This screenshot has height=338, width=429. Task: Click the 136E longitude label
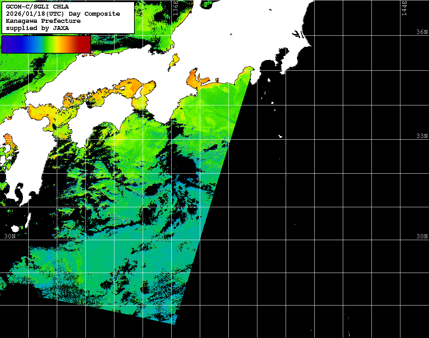(x=175, y=8)
